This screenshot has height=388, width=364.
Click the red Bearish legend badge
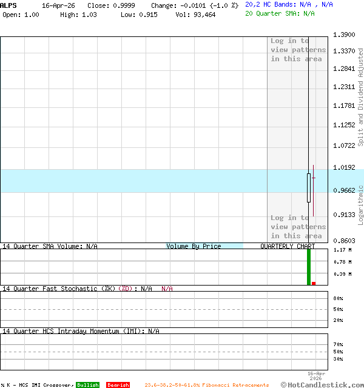pyautogui.click(x=118, y=385)
